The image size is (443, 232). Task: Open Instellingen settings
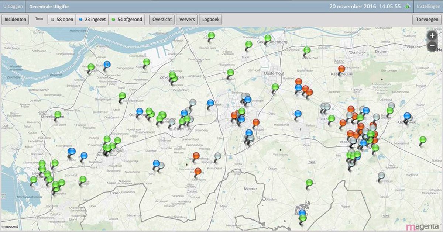[x=429, y=7]
